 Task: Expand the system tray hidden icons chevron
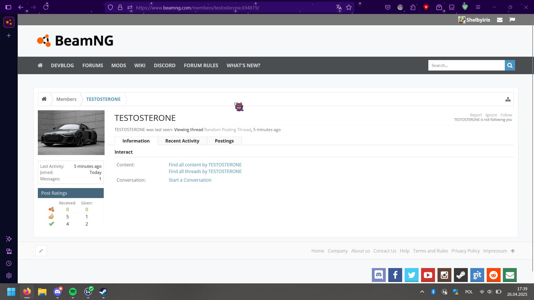click(x=422, y=292)
